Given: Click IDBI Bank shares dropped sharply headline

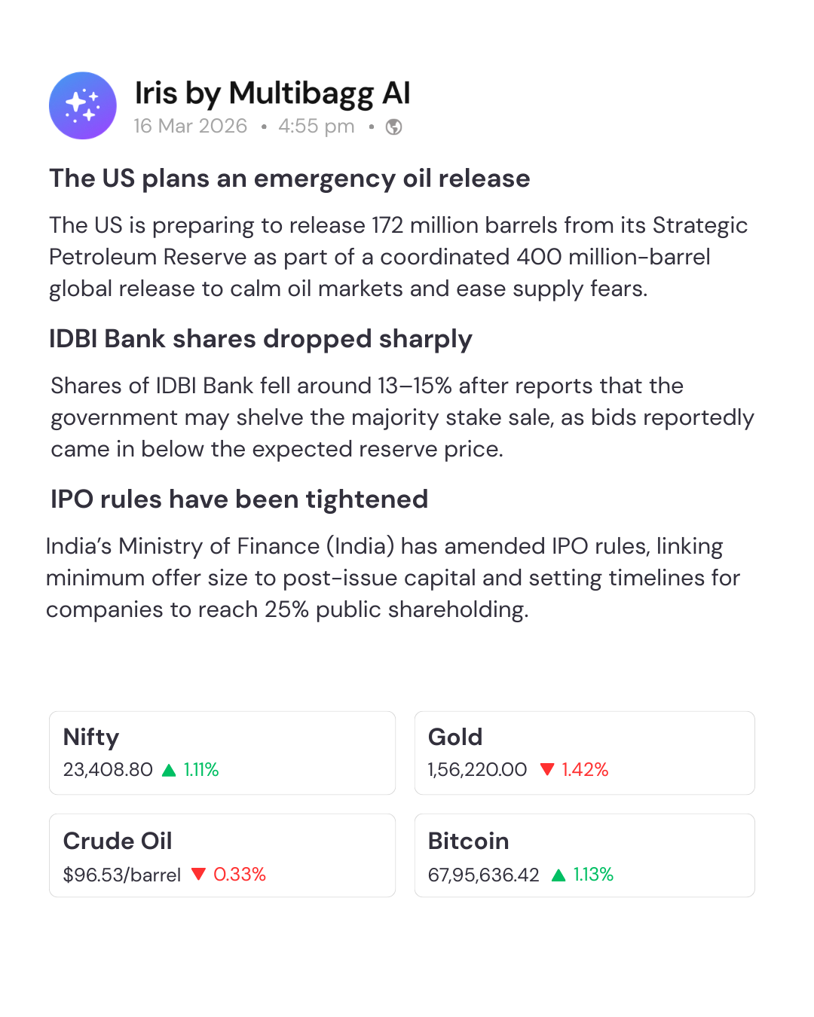Looking at the screenshot, I should pyautogui.click(x=261, y=339).
